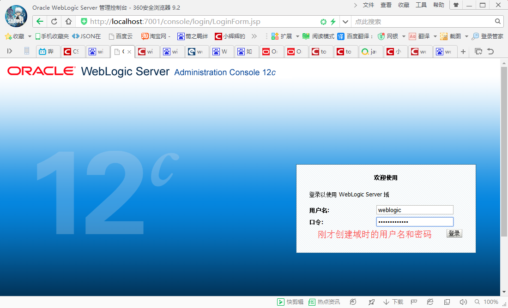Open the 扩展 extensions button
Viewport: 508px width, 308px height.
[x=282, y=36]
